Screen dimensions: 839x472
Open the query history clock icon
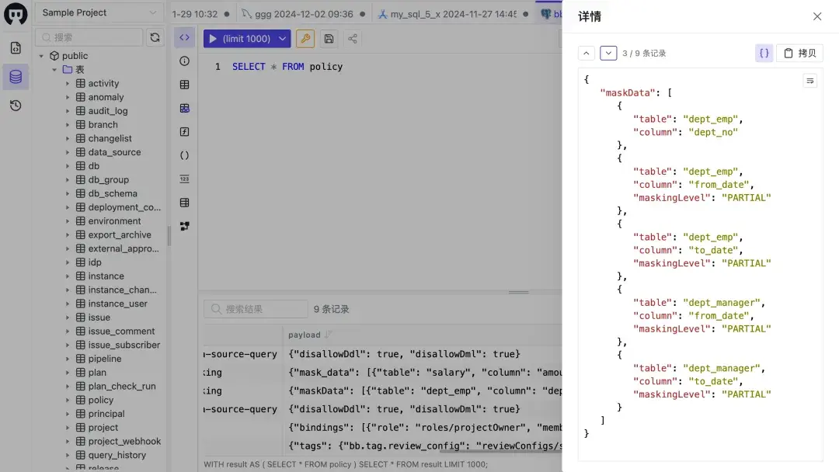click(16, 106)
